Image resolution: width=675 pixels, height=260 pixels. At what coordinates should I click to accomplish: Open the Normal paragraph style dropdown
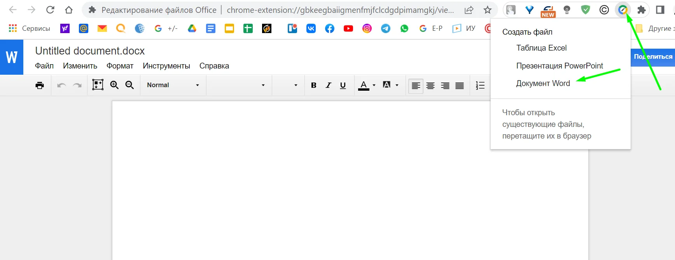click(173, 85)
